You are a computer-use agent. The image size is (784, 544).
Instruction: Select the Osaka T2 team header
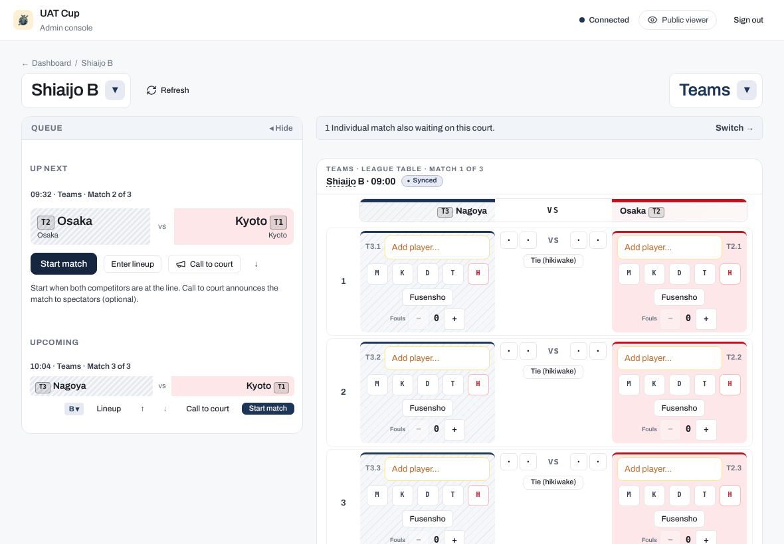(679, 210)
